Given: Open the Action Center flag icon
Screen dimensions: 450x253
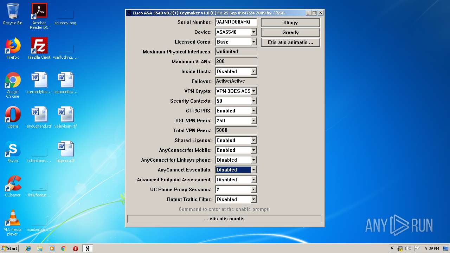Looking at the screenshot, I should tap(416, 248).
